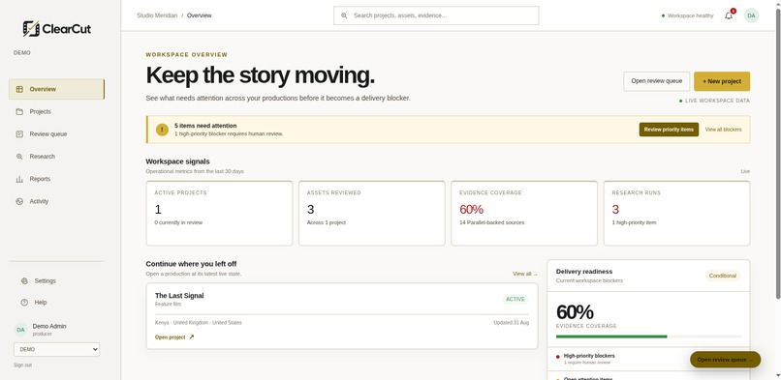Screen dimensions: 781x380
Task: Click the Sign out link
Action: pyautogui.click(x=22, y=365)
